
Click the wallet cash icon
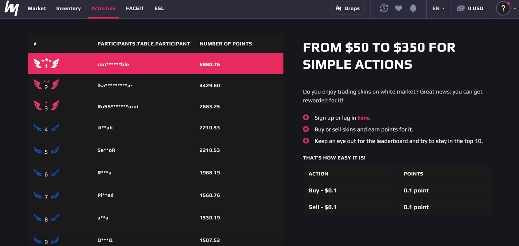pos(461,8)
